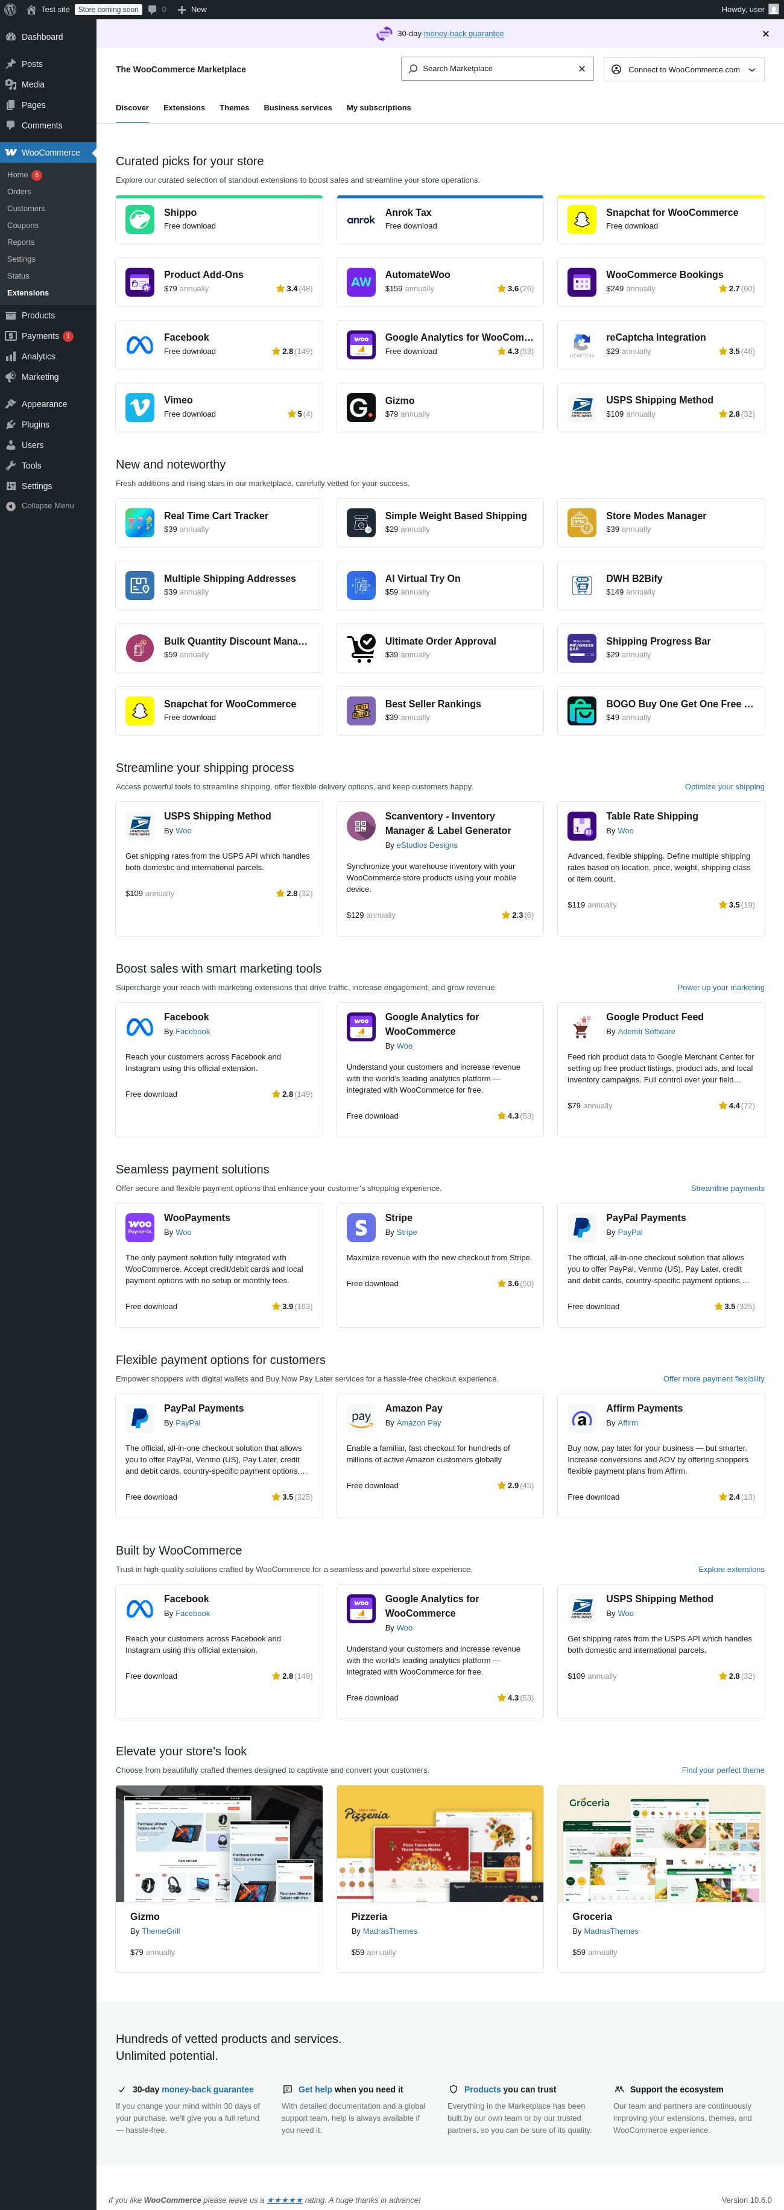Switch to the Themes tab
This screenshot has width=784, height=2210.
coord(234,108)
